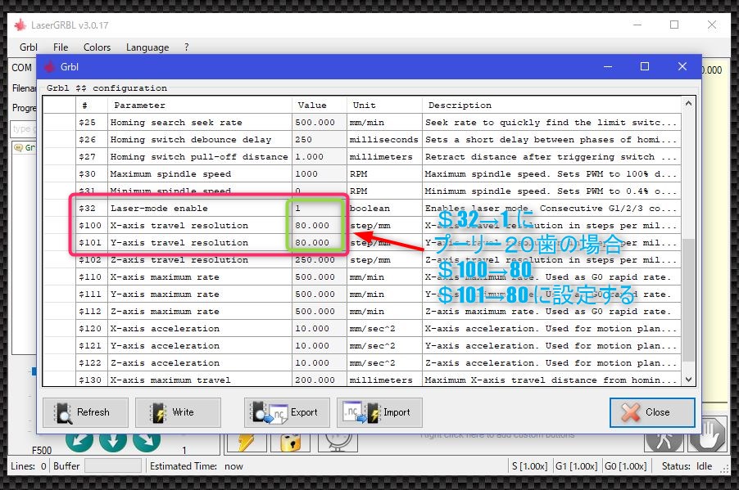
Task: Open the Colors menu
Action: click(x=97, y=47)
